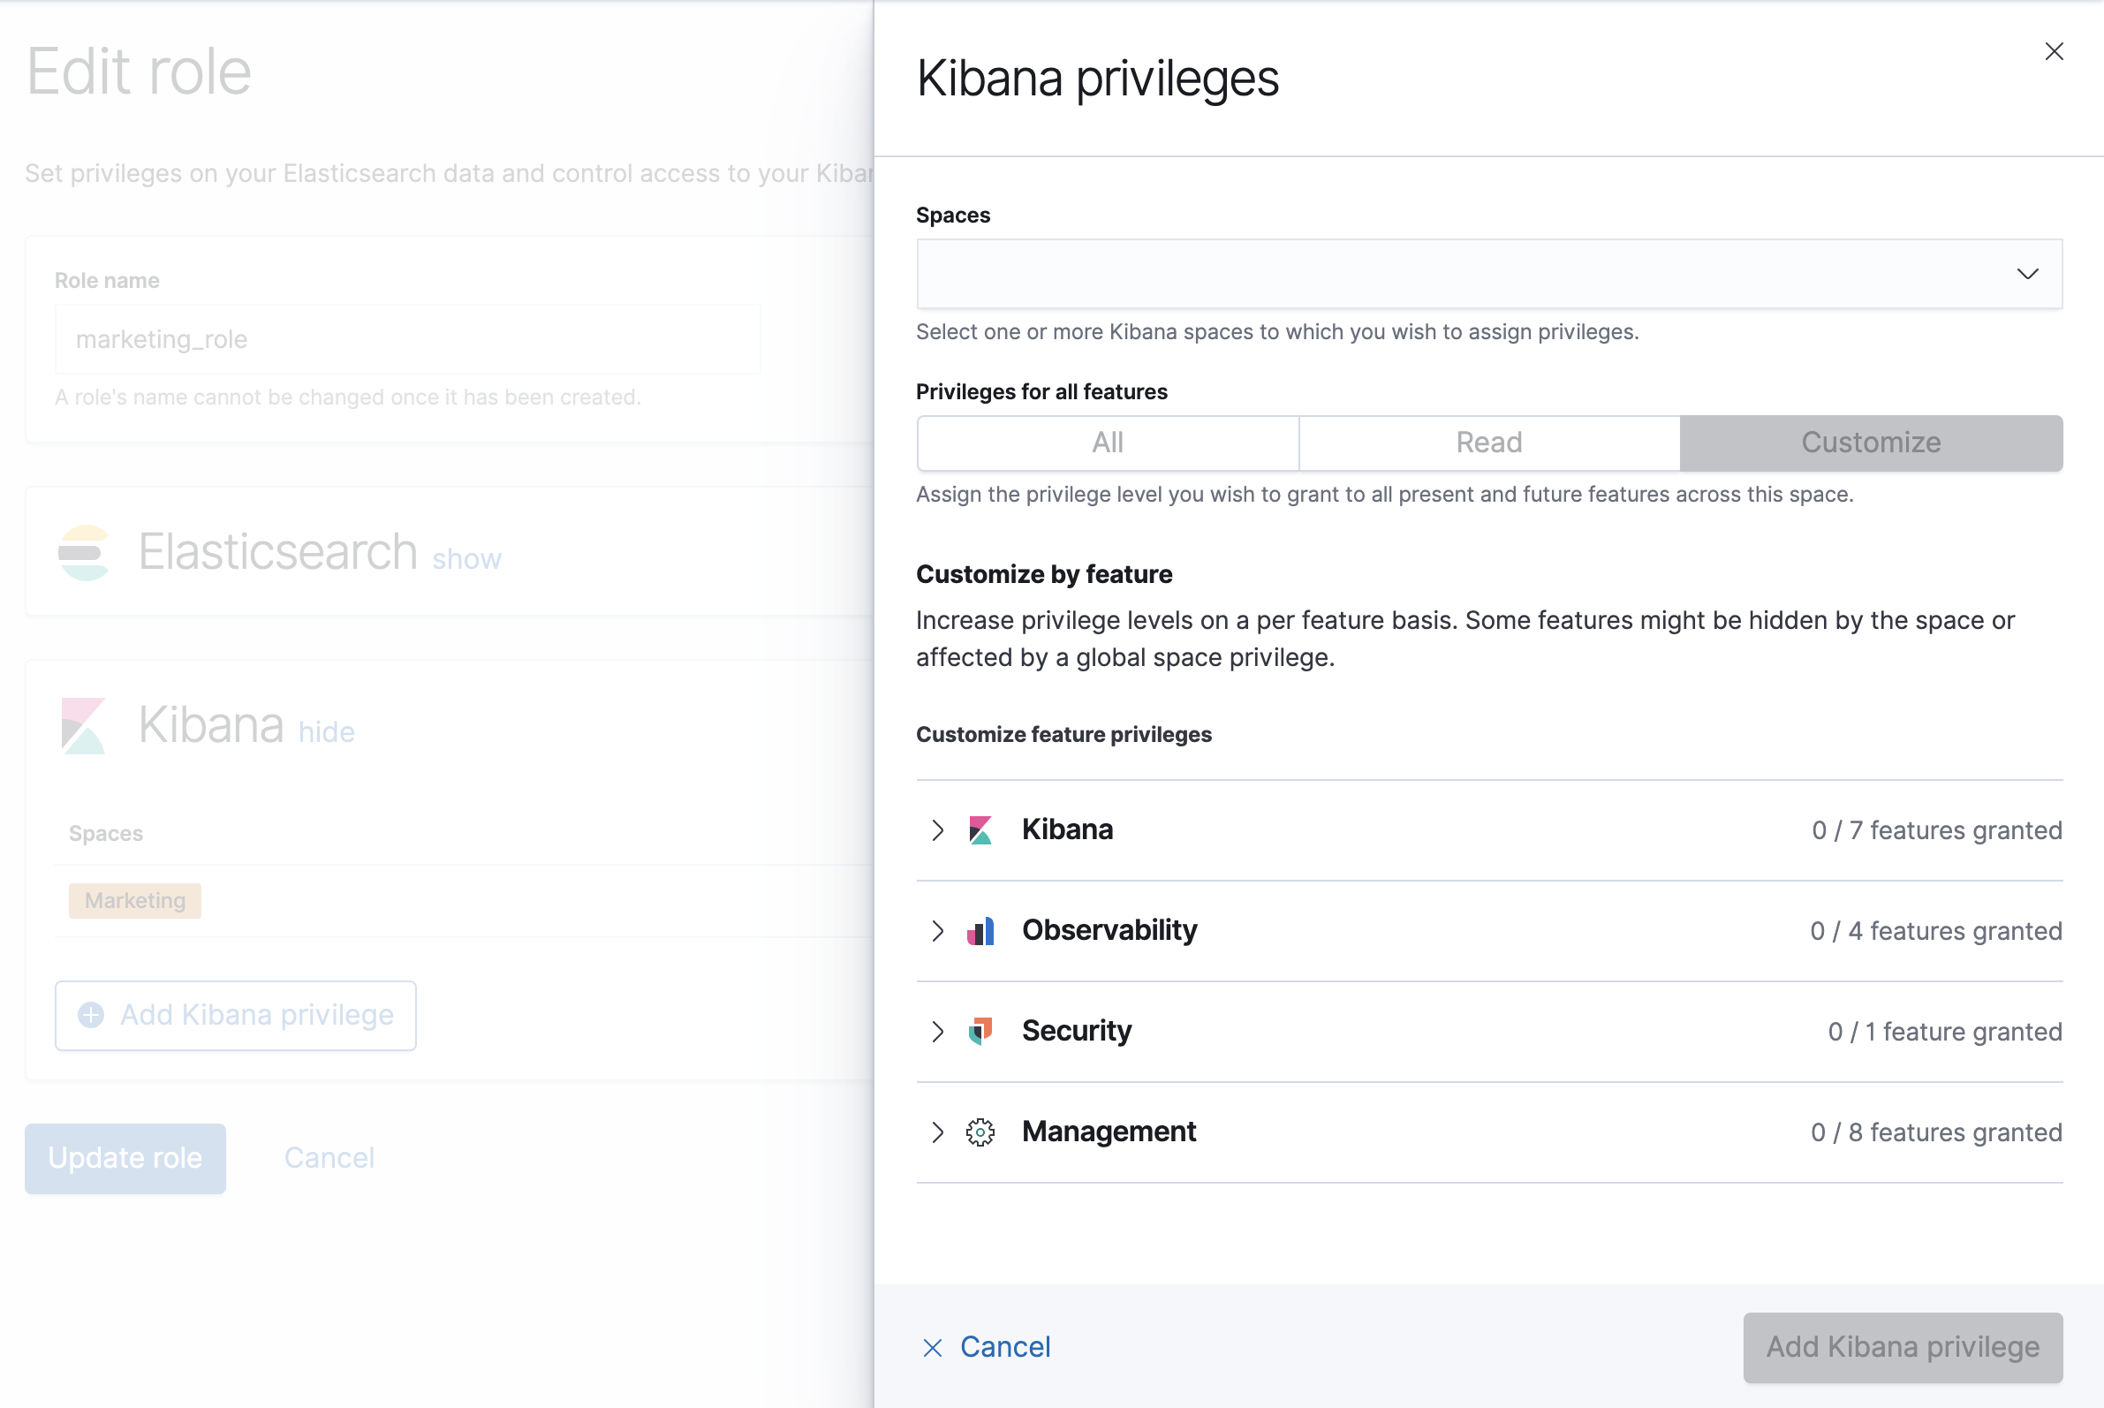Click the Security shield icon
This screenshot has width=2104, height=1408.
981,1032
